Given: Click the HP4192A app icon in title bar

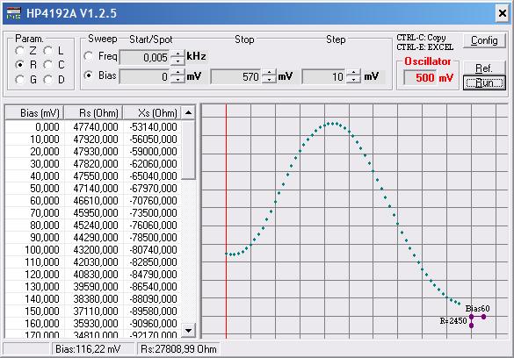Looking at the screenshot, I should pyautogui.click(x=13, y=13).
